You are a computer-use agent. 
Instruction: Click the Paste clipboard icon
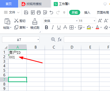coord(7,21)
